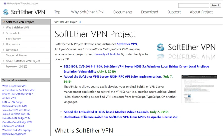Select Japanese (日本語) in the sidebar
Viewport: 223px width, 136px height.
[16, 66]
